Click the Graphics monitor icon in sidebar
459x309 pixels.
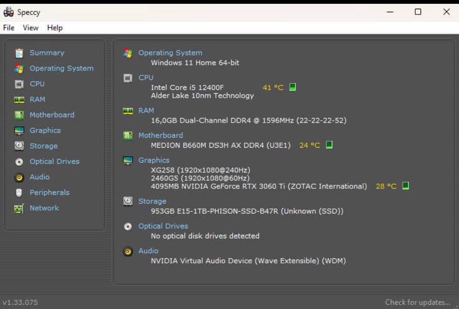pyautogui.click(x=19, y=131)
